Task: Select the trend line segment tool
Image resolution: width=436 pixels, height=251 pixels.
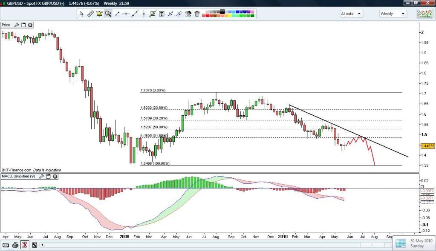Action: tap(117, 14)
